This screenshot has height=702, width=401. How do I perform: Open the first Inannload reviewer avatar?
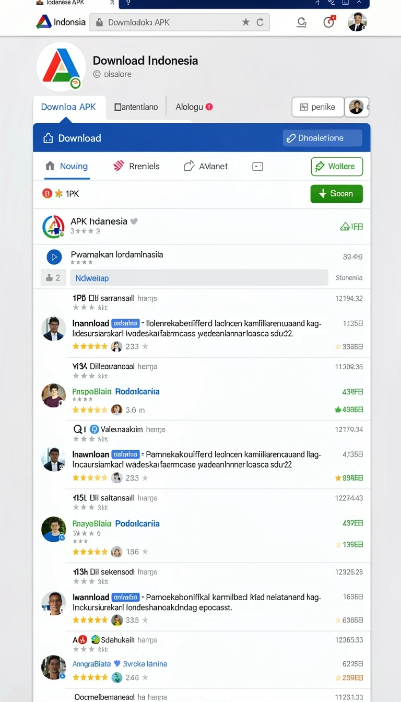coord(54,329)
